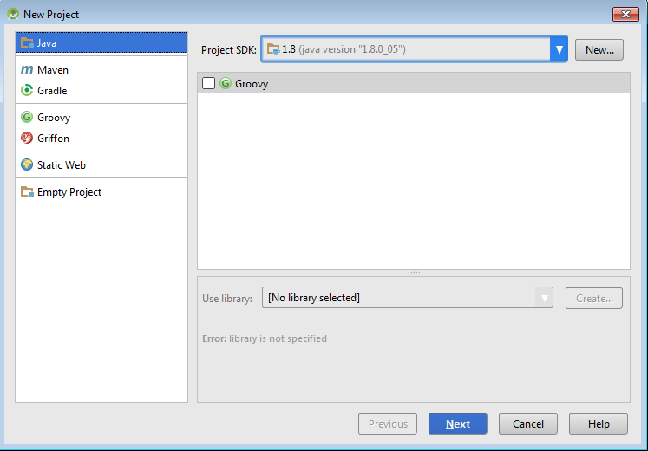Click the 1.8 java version SDK text
The width and height of the screenshot is (648, 451).
[x=344, y=49]
